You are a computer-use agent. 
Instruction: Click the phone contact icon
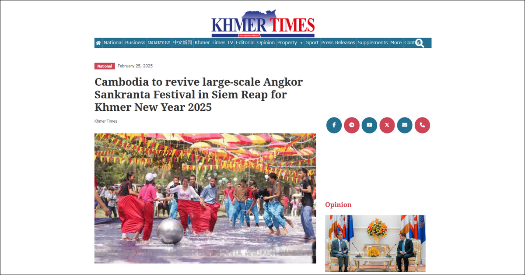pyautogui.click(x=422, y=125)
